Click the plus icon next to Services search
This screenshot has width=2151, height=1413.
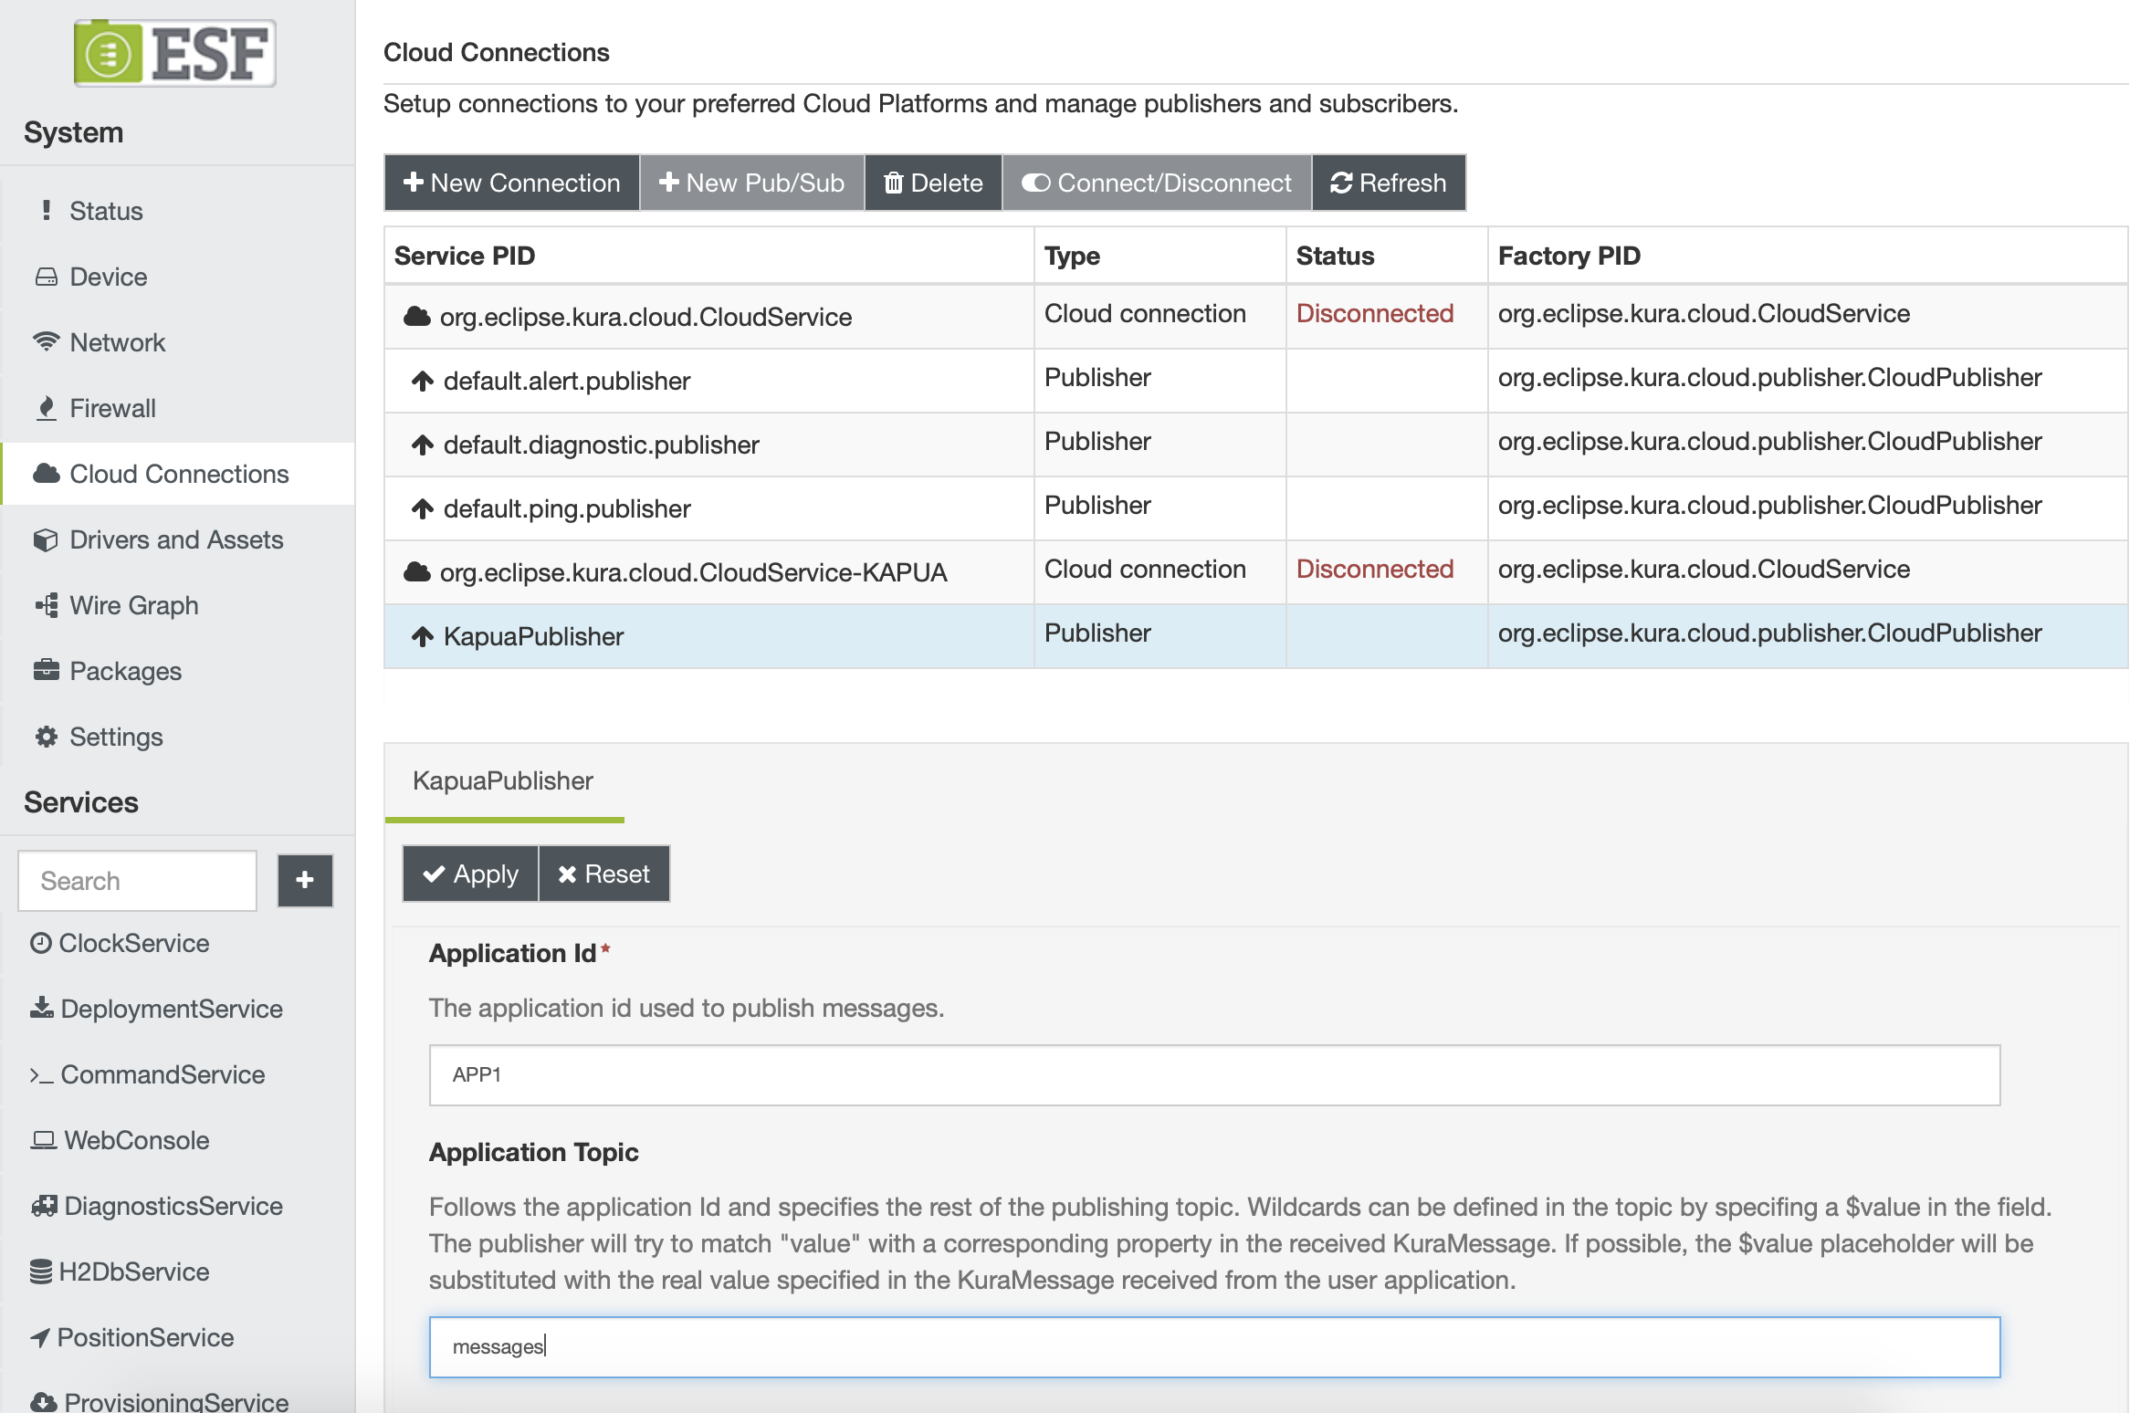click(305, 880)
